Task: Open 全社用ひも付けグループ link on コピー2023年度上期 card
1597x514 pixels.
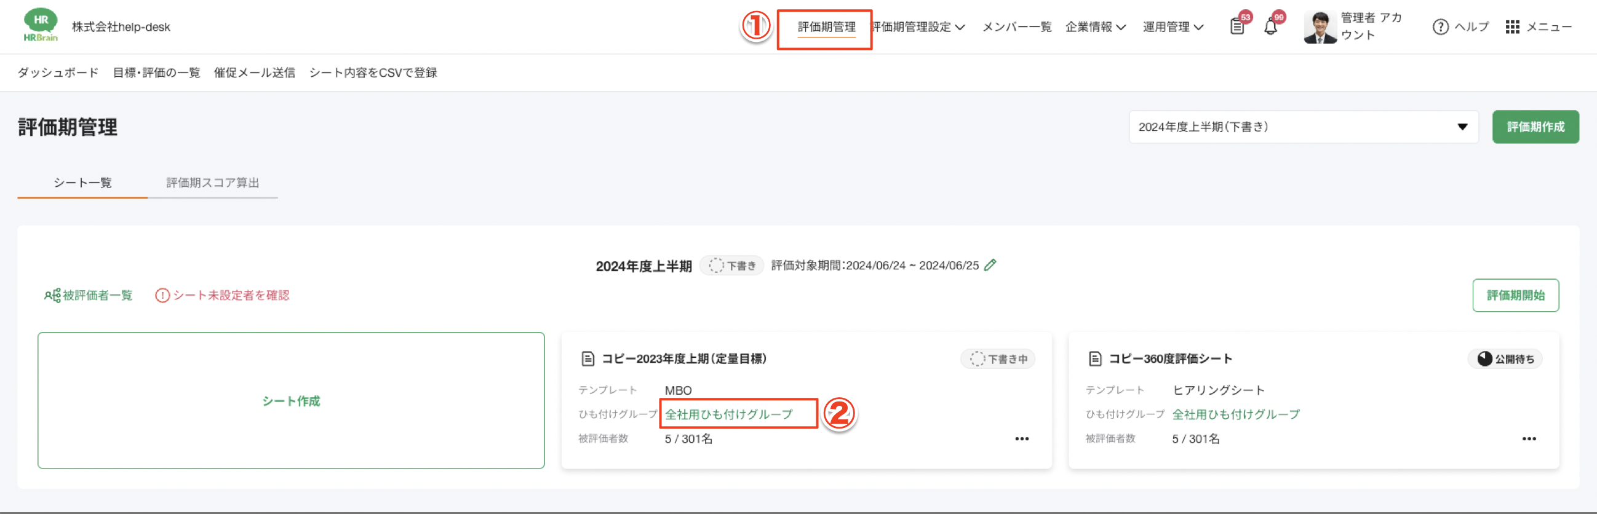Action: (x=728, y=414)
